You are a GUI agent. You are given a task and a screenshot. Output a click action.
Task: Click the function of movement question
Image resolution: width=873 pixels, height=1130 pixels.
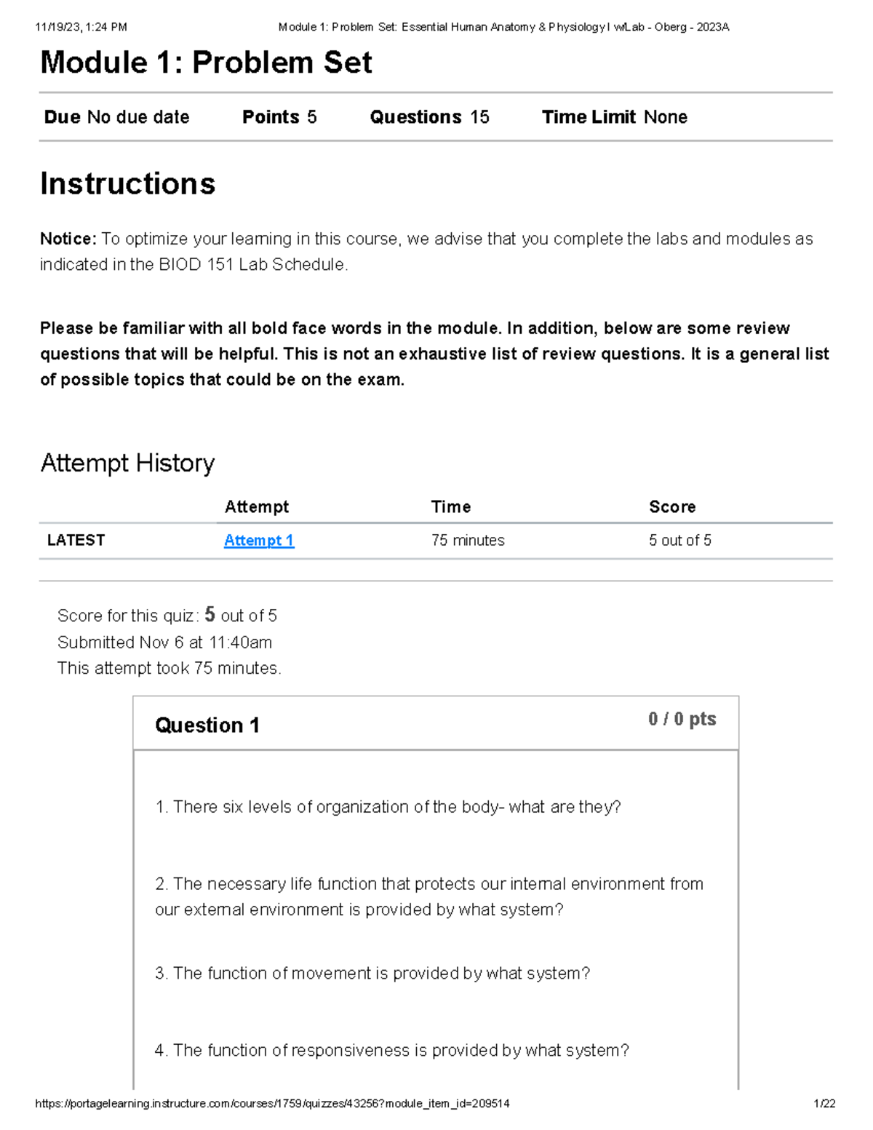point(372,973)
